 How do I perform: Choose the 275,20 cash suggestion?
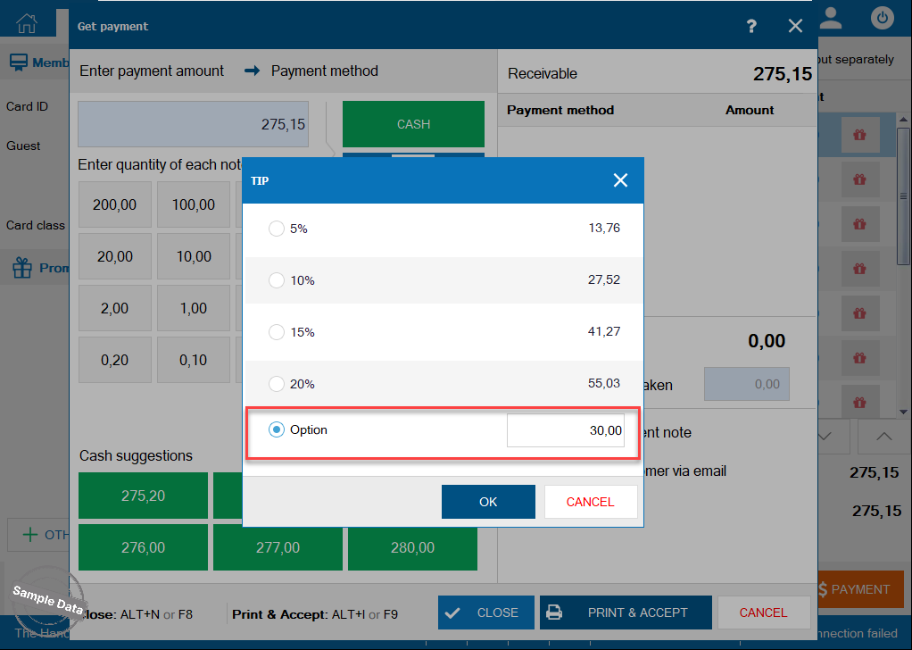[x=143, y=496]
